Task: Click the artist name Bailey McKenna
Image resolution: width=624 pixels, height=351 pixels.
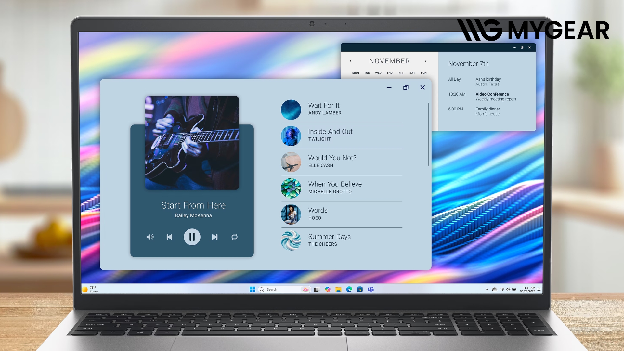Action: pos(193,215)
